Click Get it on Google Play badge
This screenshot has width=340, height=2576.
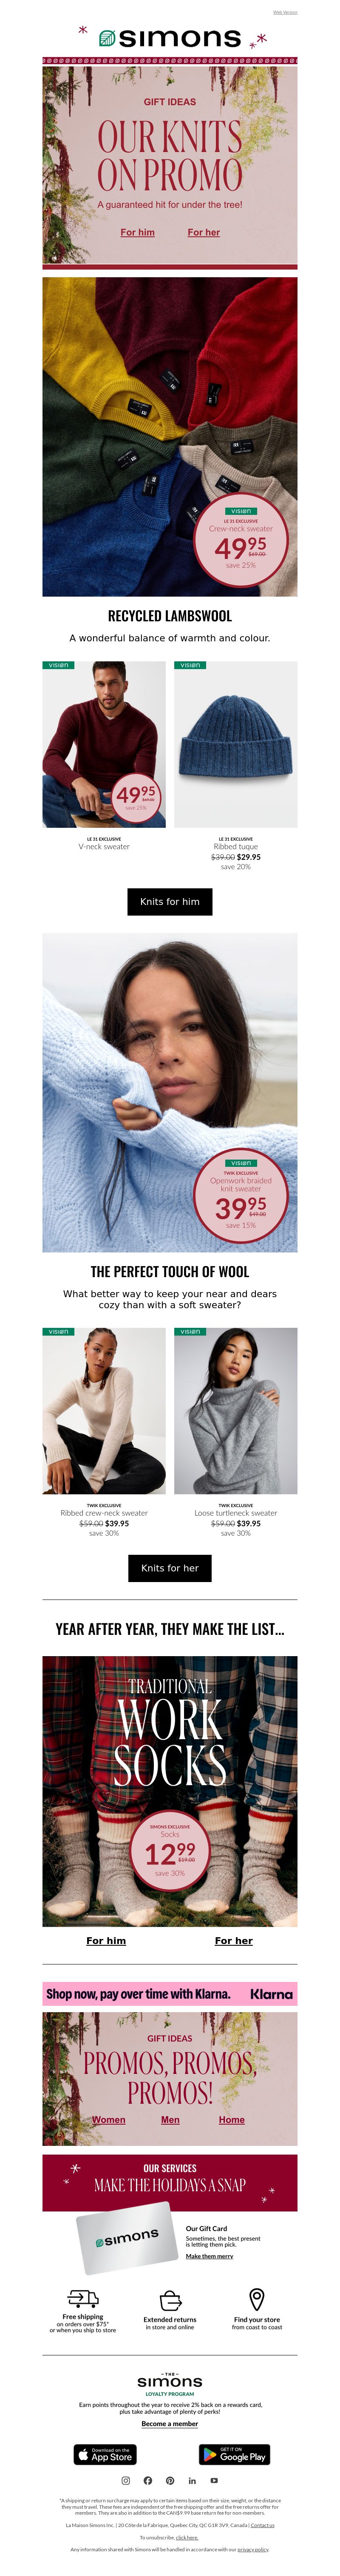point(234,2454)
